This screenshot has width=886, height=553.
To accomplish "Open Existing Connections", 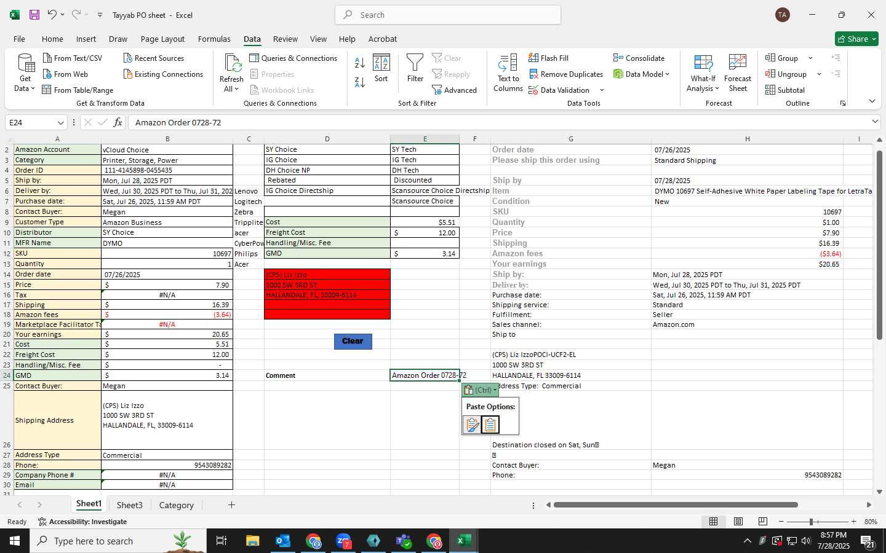I will pyautogui.click(x=163, y=74).
